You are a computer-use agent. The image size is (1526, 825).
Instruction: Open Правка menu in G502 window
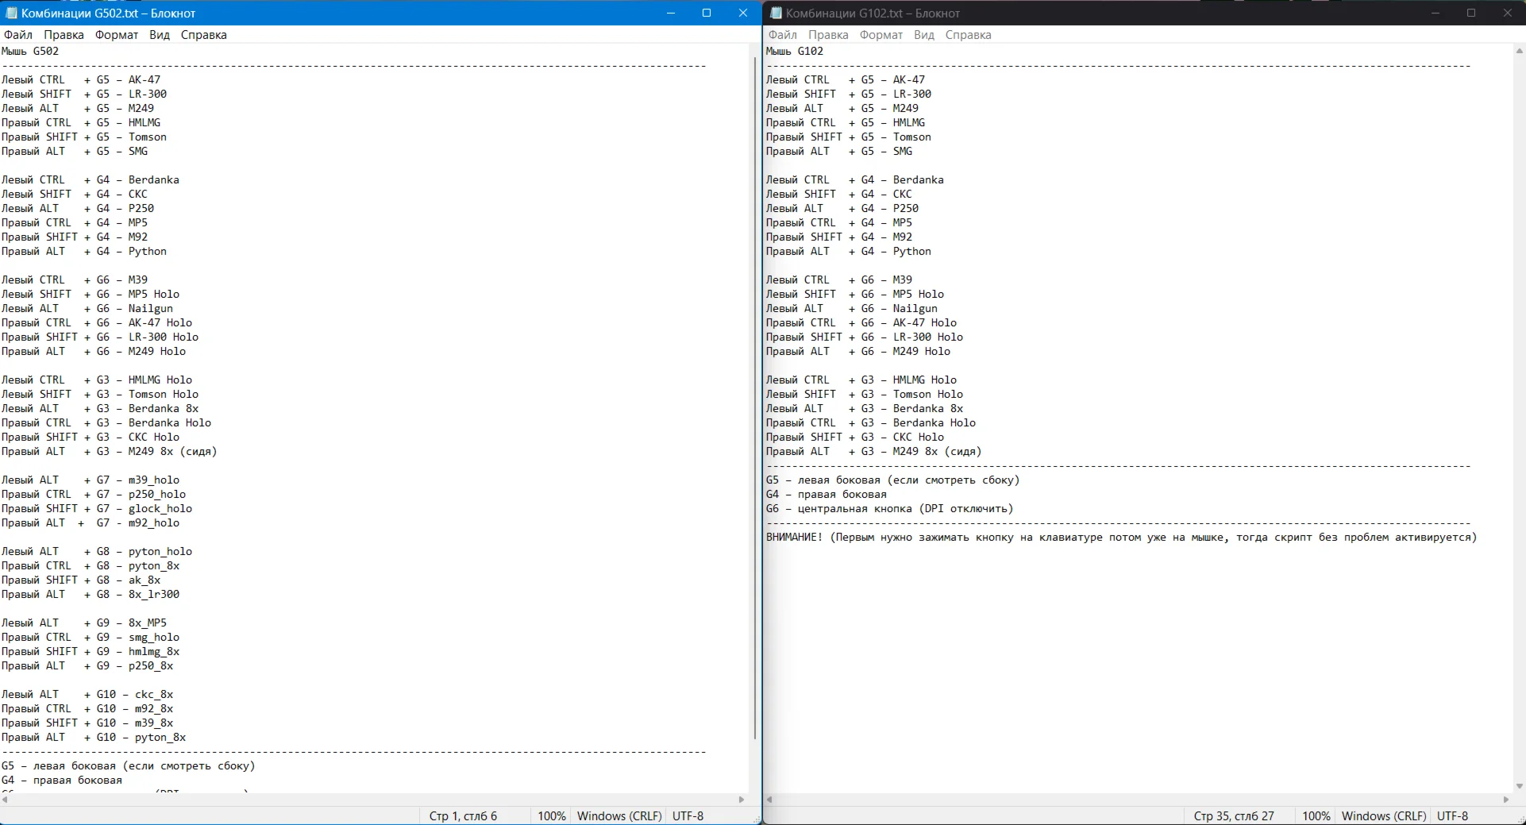[64, 35]
